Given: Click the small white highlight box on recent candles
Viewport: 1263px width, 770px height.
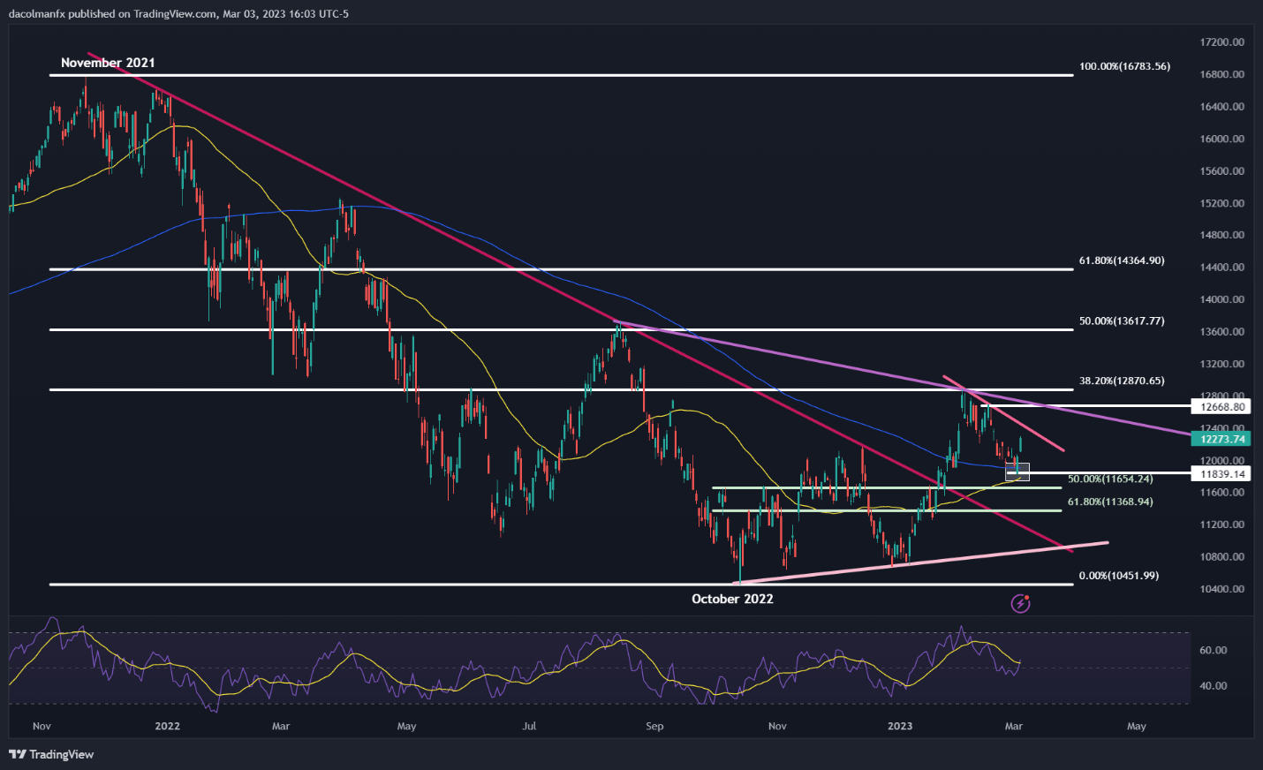Looking at the screenshot, I should pyautogui.click(x=1017, y=472).
